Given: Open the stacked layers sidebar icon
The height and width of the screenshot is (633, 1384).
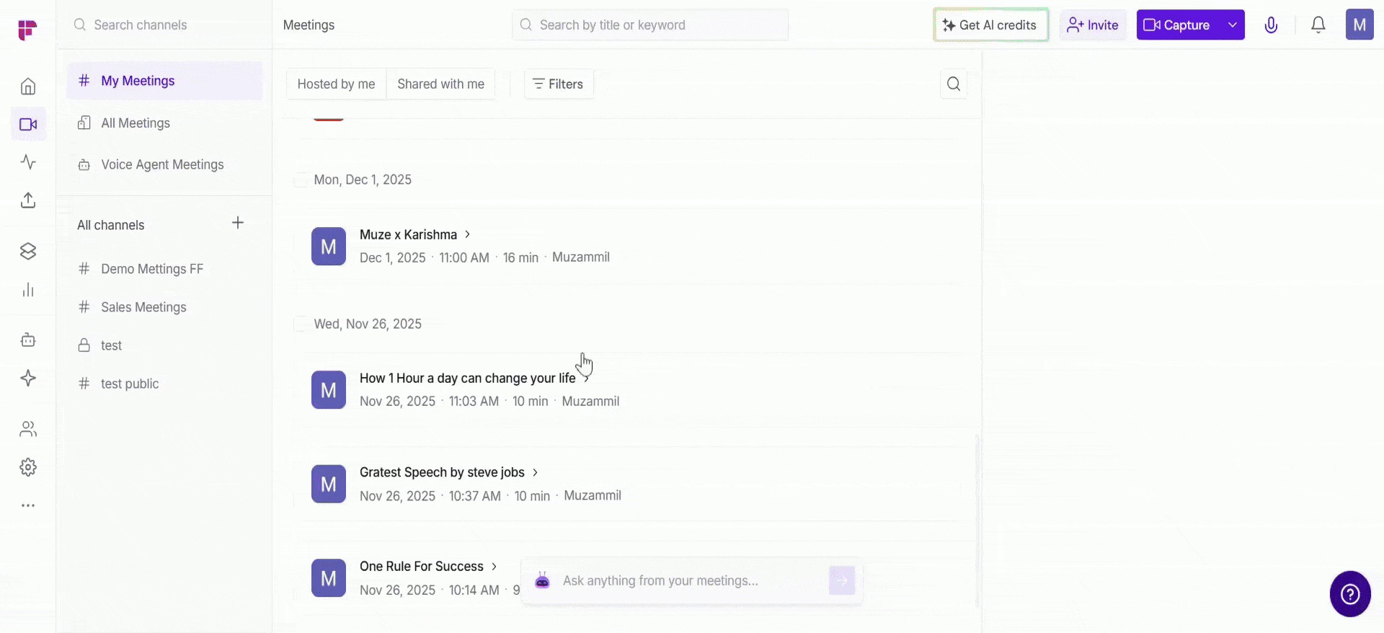Looking at the screenshot, I should click(28, 251).
